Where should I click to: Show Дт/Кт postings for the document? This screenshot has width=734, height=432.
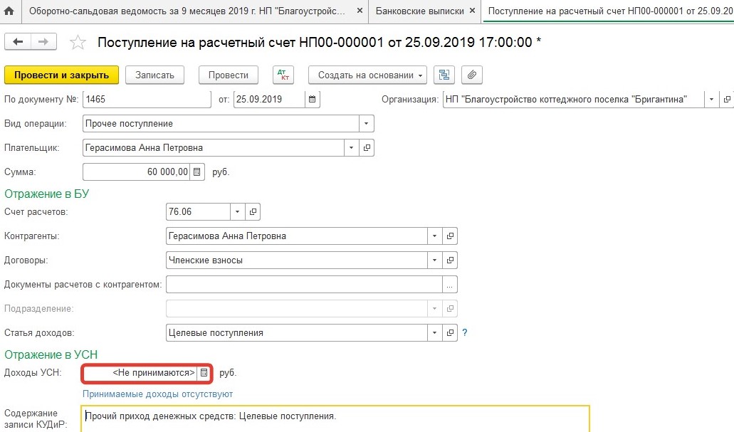pos(283,75)
